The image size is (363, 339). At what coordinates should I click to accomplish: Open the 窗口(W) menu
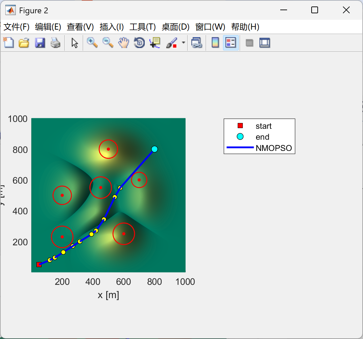tap(210, 27)
